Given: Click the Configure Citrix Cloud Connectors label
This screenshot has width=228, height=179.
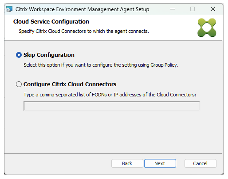Looking at the screenshot, I should pyautogui.click(x=70, y=84).
